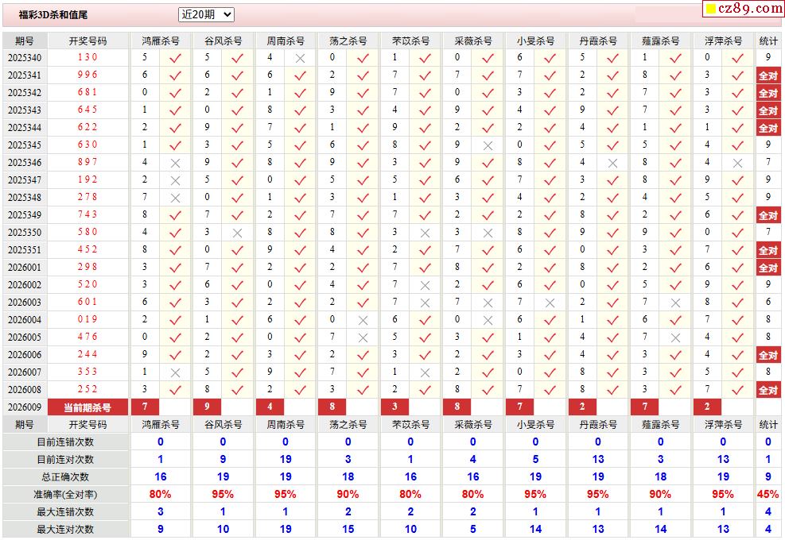The image size is (785, 540).
Task: Click the 全对 badge in row 2025341
Action: point(768,75)
